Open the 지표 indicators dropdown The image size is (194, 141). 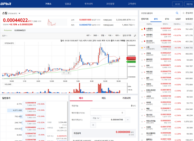(111, 35)
